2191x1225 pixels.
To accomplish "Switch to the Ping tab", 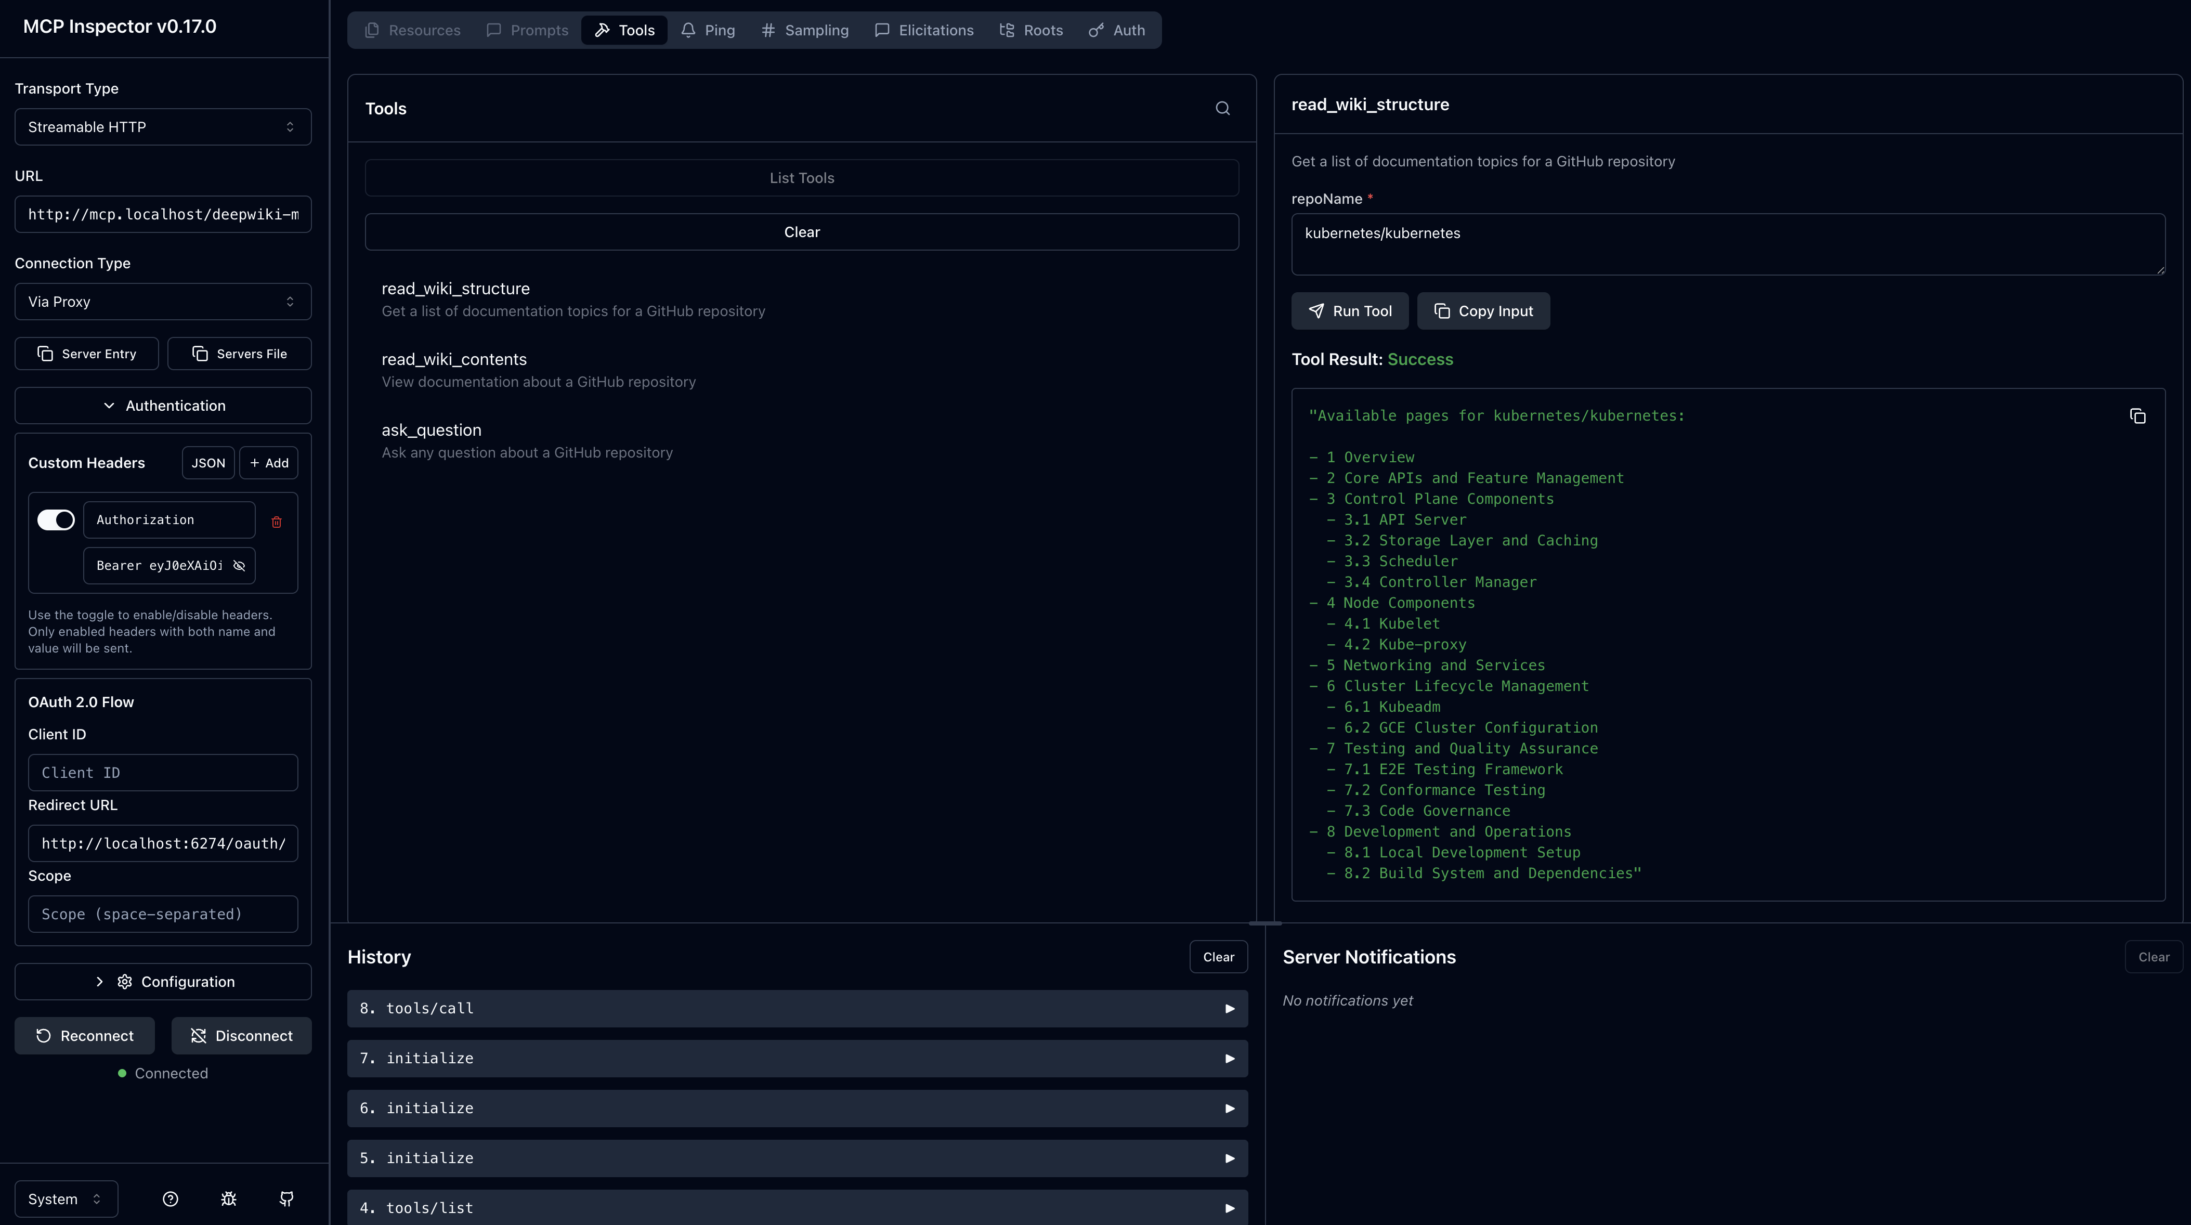I will pos(708,31).
